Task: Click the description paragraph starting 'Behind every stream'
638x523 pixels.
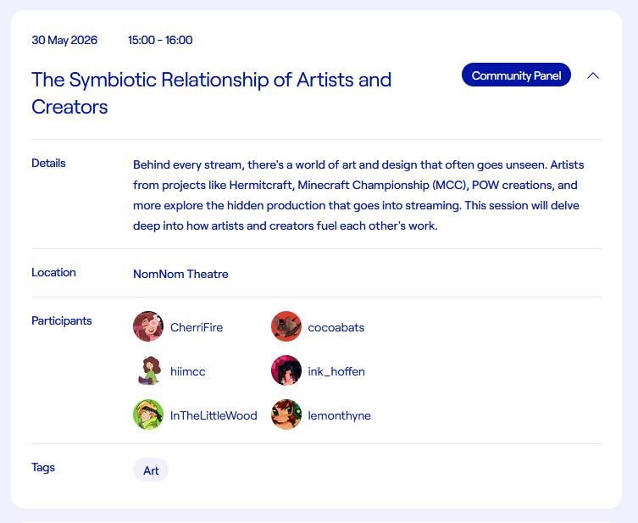Action: coord(358,195)
